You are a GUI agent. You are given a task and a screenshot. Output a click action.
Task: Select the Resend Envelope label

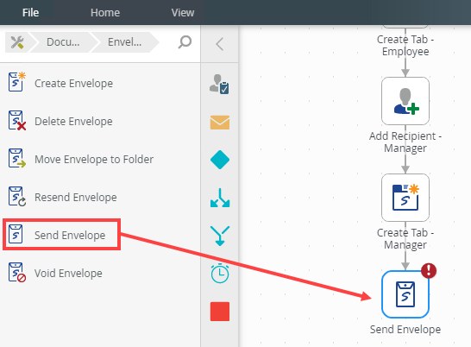coord(76,198)
